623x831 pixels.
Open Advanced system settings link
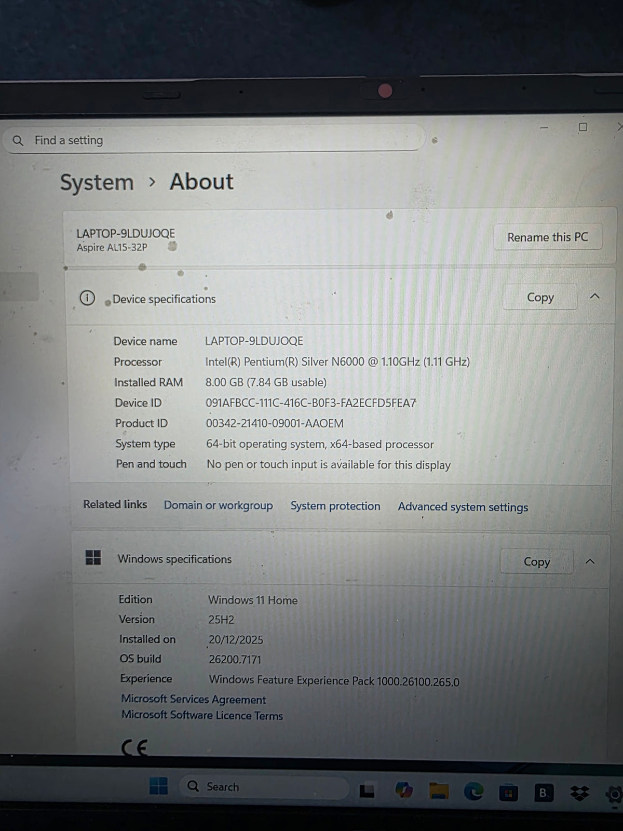463,507
